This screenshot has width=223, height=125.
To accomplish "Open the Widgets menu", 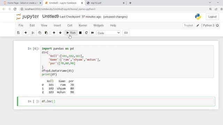I will 99,25.
